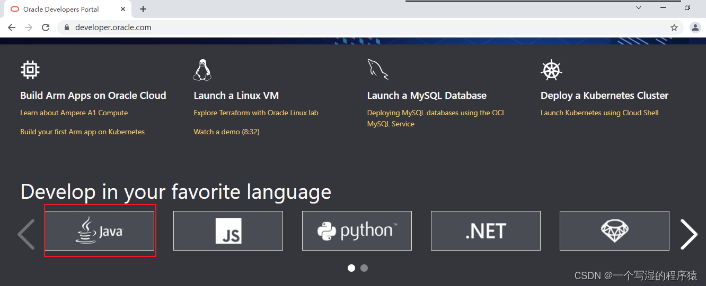The width and height of the screenshot is (706, 286).
Task: Open the JavaScript JS language tile
Action: tap(228, 231)
